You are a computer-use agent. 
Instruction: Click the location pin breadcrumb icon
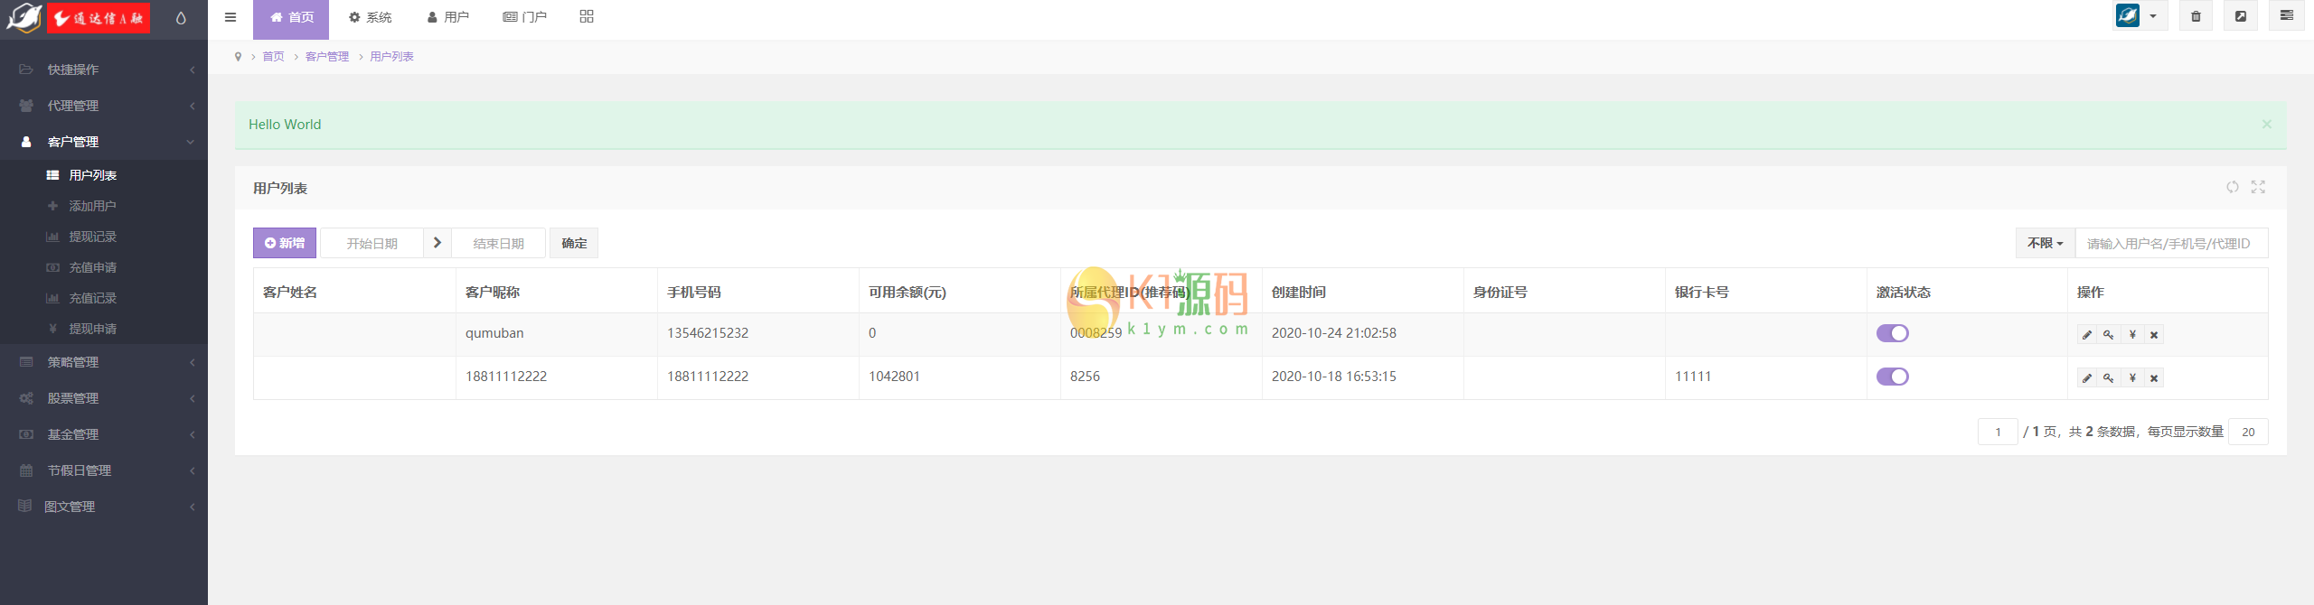point(238,57)
